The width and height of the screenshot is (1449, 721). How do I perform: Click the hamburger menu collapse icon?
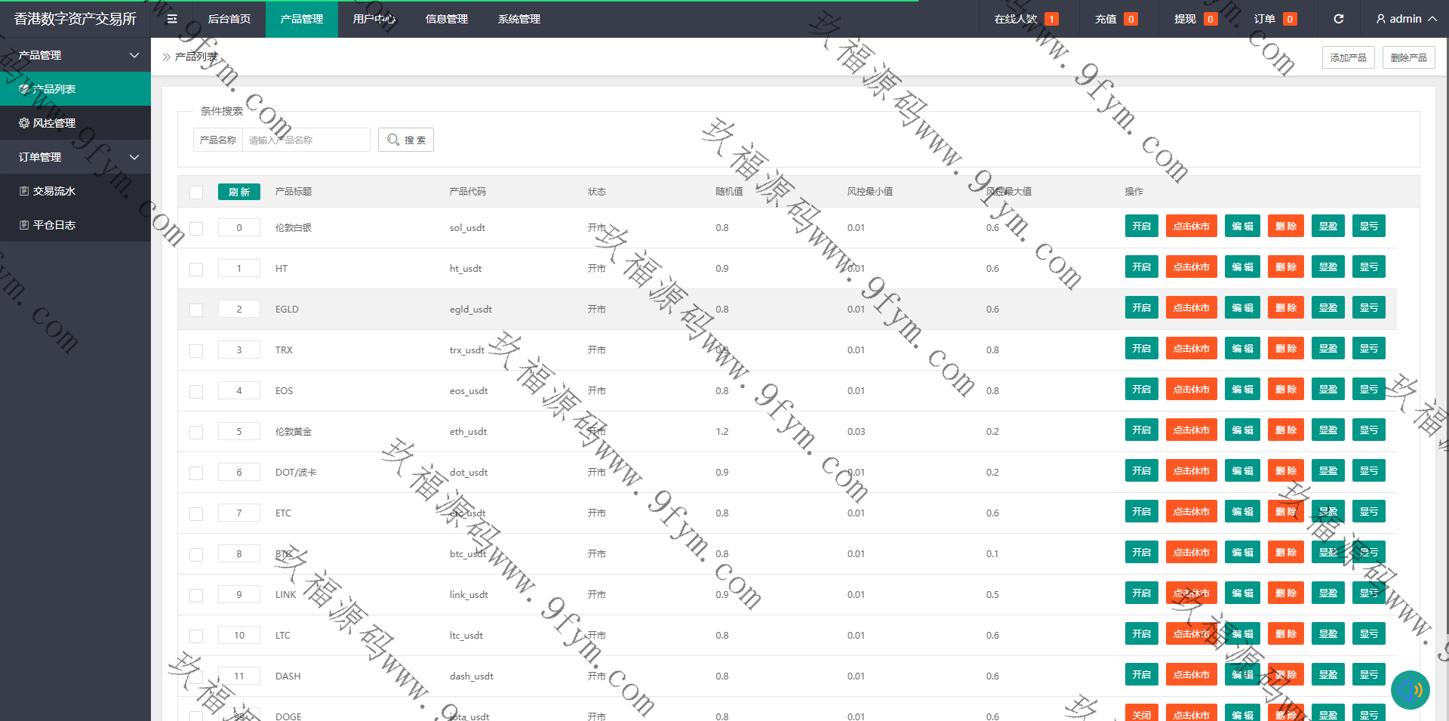[x=172, y=19]
